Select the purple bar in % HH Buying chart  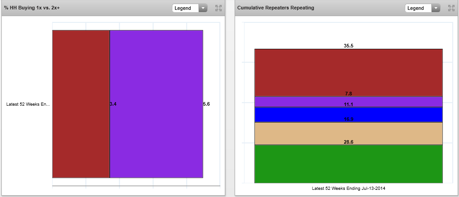[x=156, y=104]
